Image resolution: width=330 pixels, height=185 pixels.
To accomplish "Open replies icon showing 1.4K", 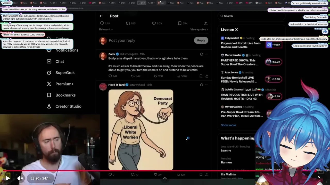I will click(102, 23).
